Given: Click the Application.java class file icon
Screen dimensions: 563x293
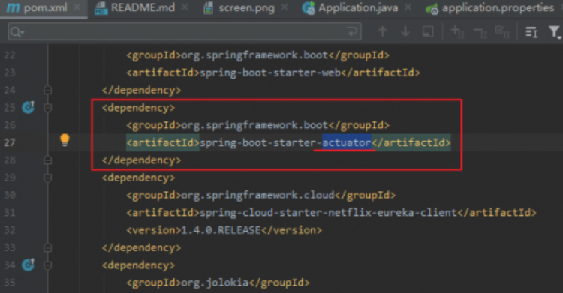Looking at the screenshot, I should point(309,8).
